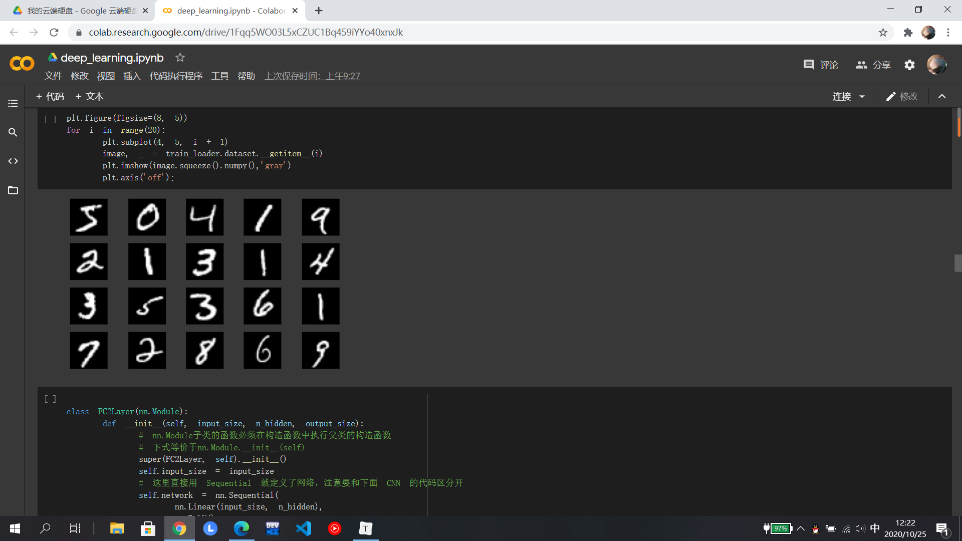Viewport: 962px width, 541px height.
Task: Expand the 连接 connect dropdown arrow
Action: pyautogui.click(x=862, y=97)
